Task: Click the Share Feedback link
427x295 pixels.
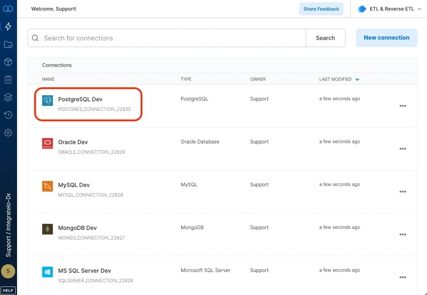Action: click(321, 9)
